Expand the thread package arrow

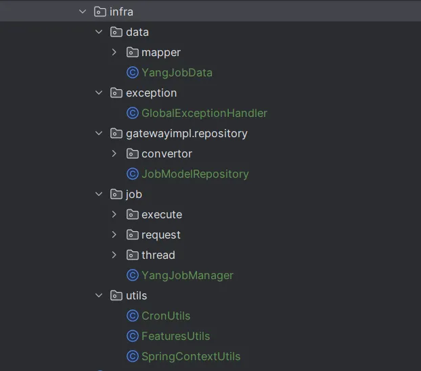pyautogui.click(x=114, y=255)
